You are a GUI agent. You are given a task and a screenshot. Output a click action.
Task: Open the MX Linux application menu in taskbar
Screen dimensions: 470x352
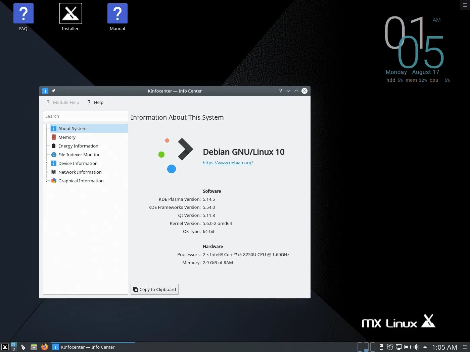click(5, 347)
